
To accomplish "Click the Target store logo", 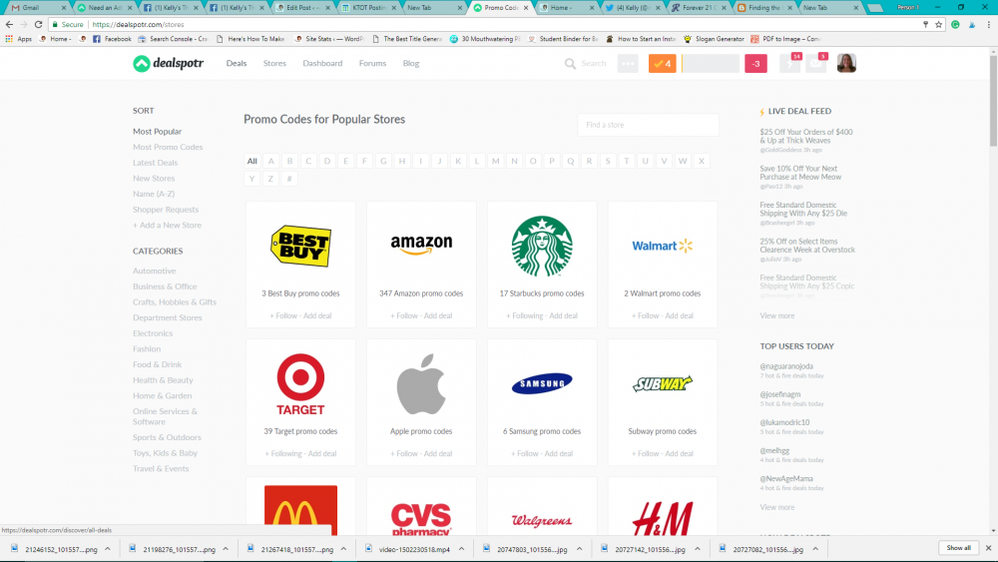I will [x=300, y=383].
